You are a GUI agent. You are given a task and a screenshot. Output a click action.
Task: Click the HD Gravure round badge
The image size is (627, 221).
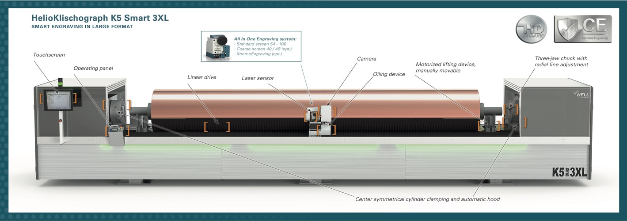(x=531, y=30)
